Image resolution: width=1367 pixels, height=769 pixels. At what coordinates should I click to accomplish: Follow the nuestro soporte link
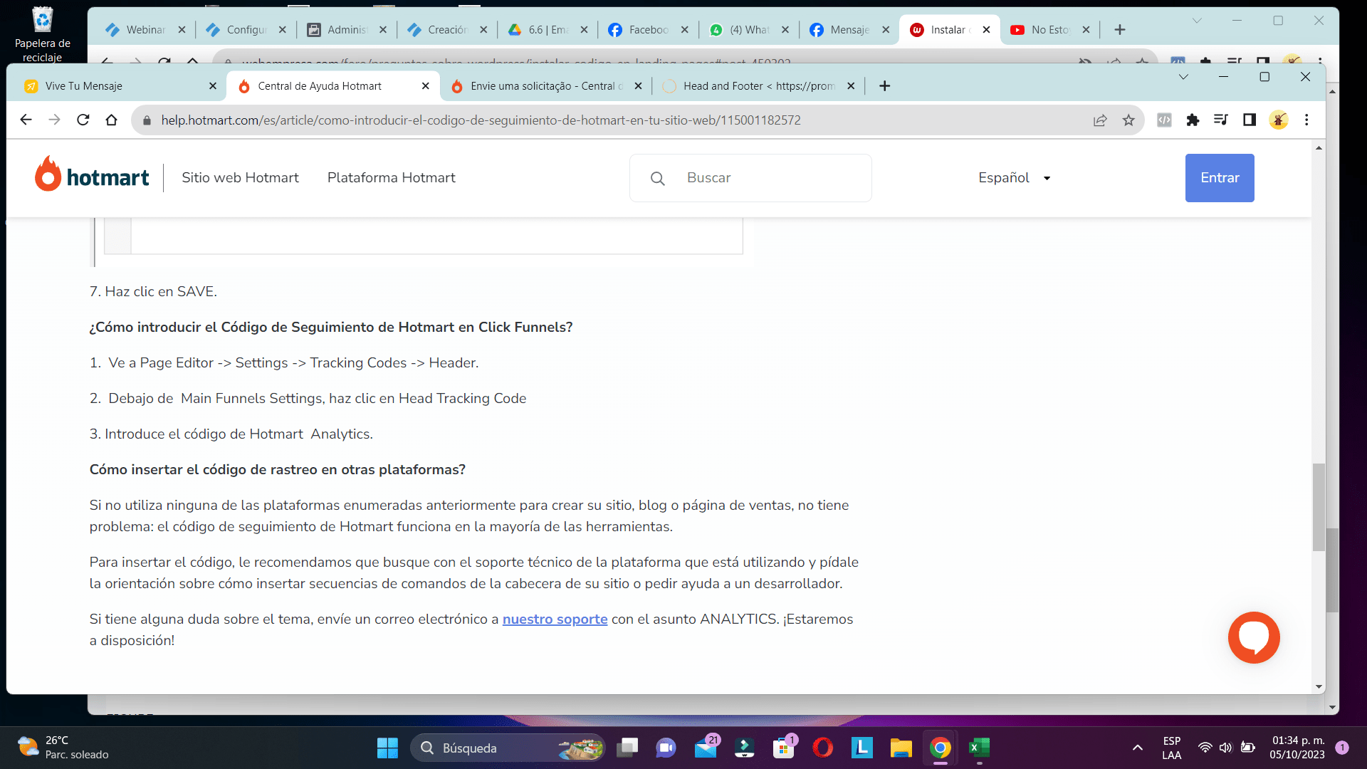pyautogui.click(x=555, y=619)
